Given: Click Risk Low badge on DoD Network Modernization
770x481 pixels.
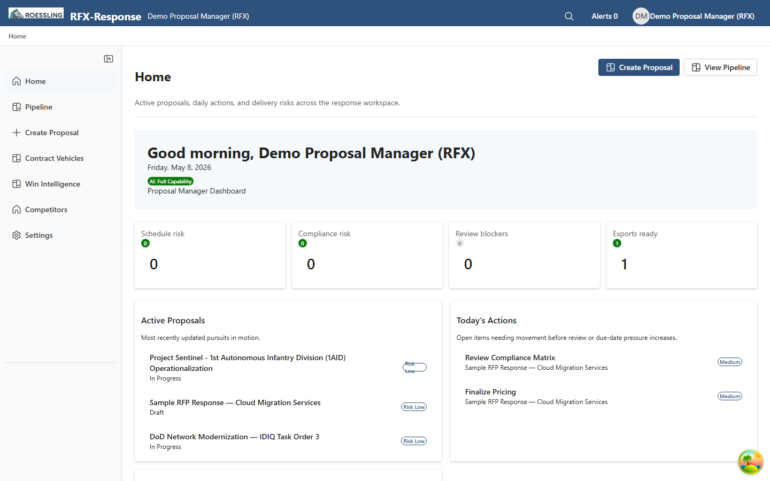Looking at the screenshot, I should point(414,441).
